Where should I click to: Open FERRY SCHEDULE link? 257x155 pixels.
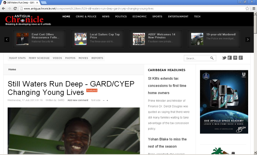(x=39, y=58)
